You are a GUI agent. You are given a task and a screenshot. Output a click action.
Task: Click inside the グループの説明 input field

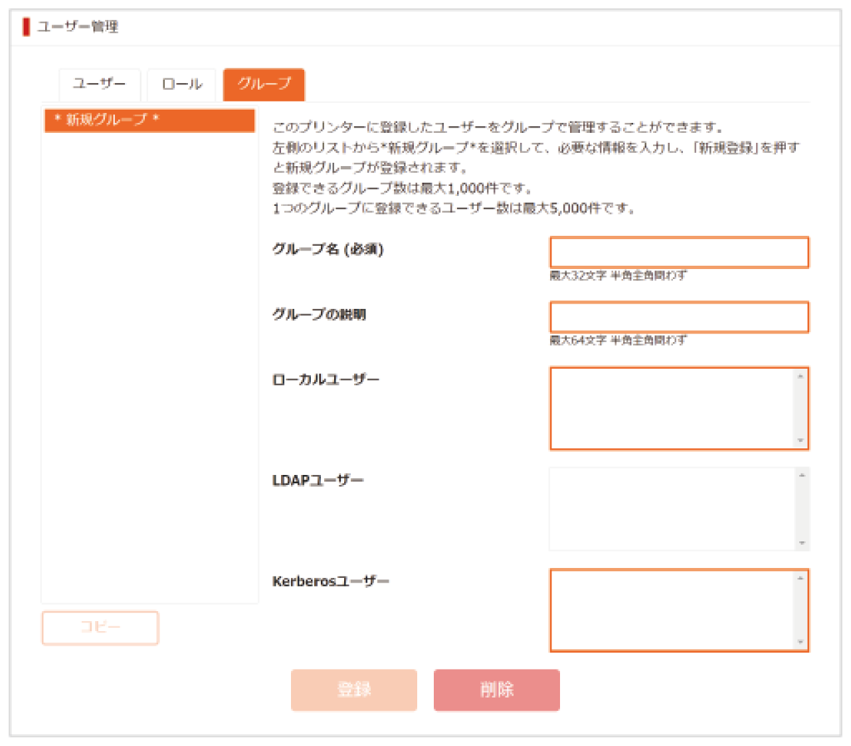coord(678,318)
